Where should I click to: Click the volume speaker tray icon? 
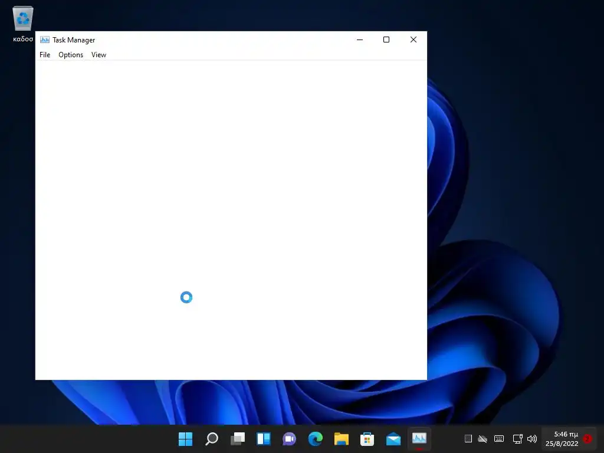532,438
